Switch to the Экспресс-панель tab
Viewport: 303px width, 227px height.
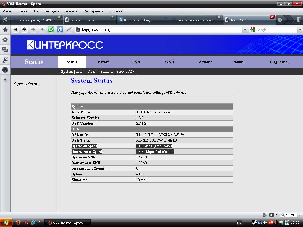pos(90,20)
